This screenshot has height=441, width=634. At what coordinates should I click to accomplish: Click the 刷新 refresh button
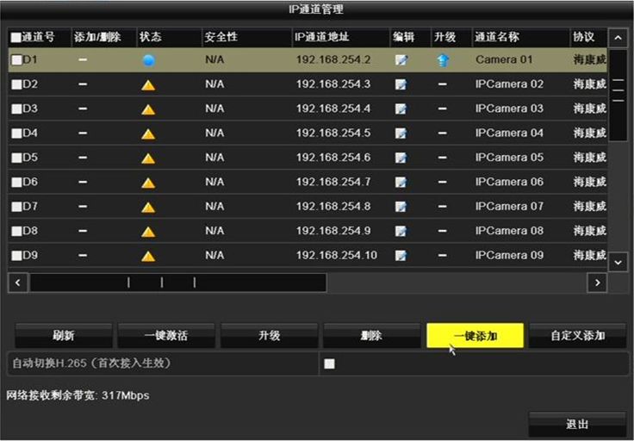pyautogui.click(x=63, y=335)
